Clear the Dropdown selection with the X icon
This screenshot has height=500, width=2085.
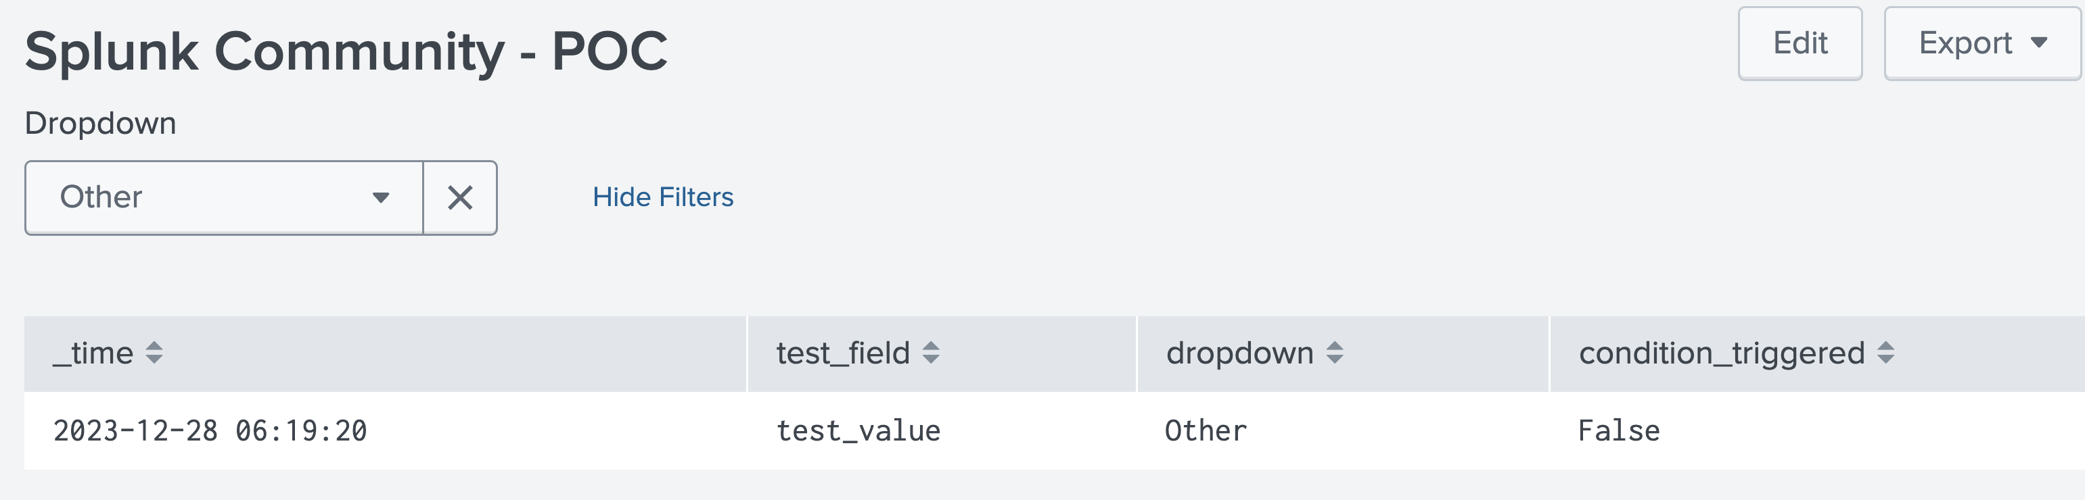pyautogui.click(x=460, y=198)
